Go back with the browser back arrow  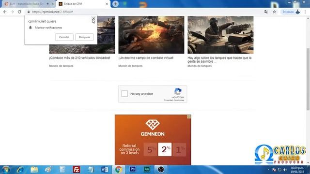tap(5, 12)
